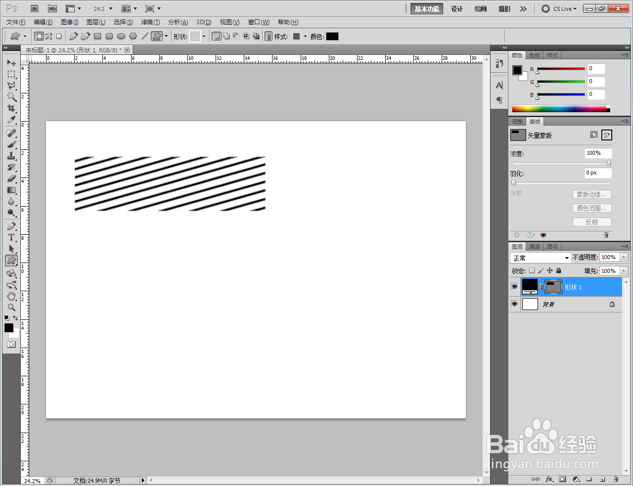Viewport: 633px width, 486px height.
Task: Toggle mask visibility eye in Masks panel
Action: tap(543, 235)
